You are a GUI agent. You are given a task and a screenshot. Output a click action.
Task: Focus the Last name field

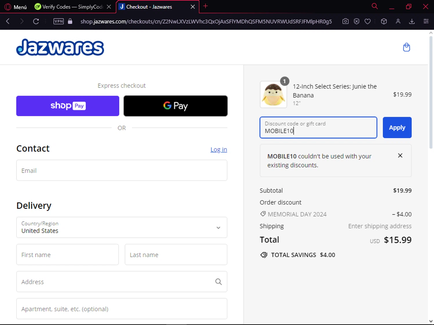[176, 255]
